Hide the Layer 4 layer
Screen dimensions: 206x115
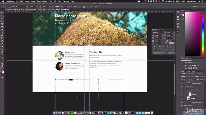(182, 94)
